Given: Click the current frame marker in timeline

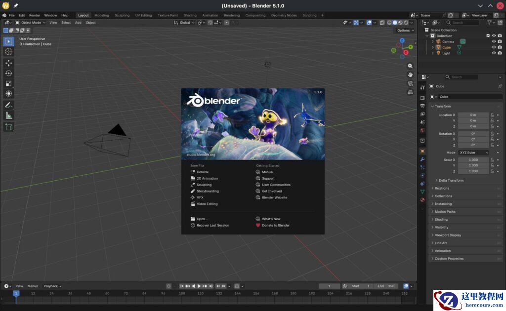Looking at the screenshot, I should (16, 293).
